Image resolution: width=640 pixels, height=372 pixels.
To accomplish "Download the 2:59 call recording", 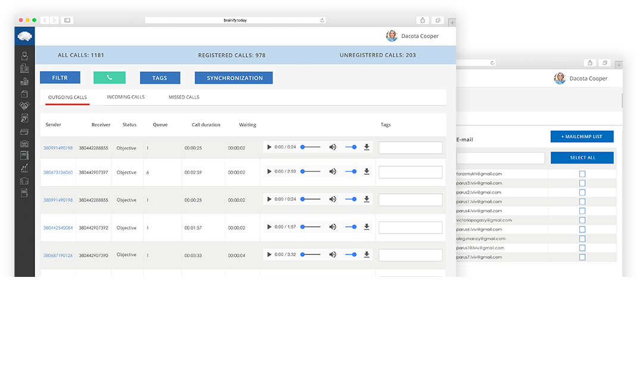I will pos(367,172).
